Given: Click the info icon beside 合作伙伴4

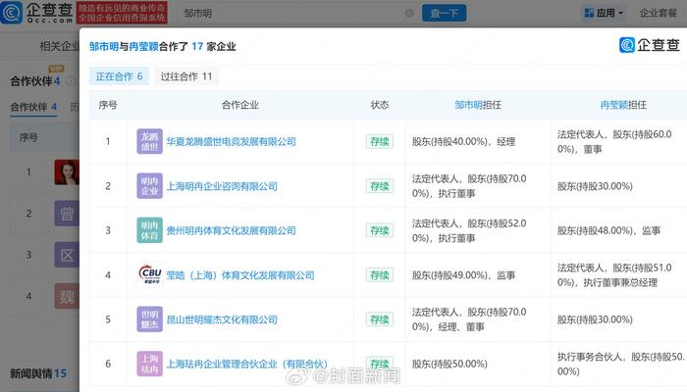Looking at the screenshot, I should tap(71, 81).
